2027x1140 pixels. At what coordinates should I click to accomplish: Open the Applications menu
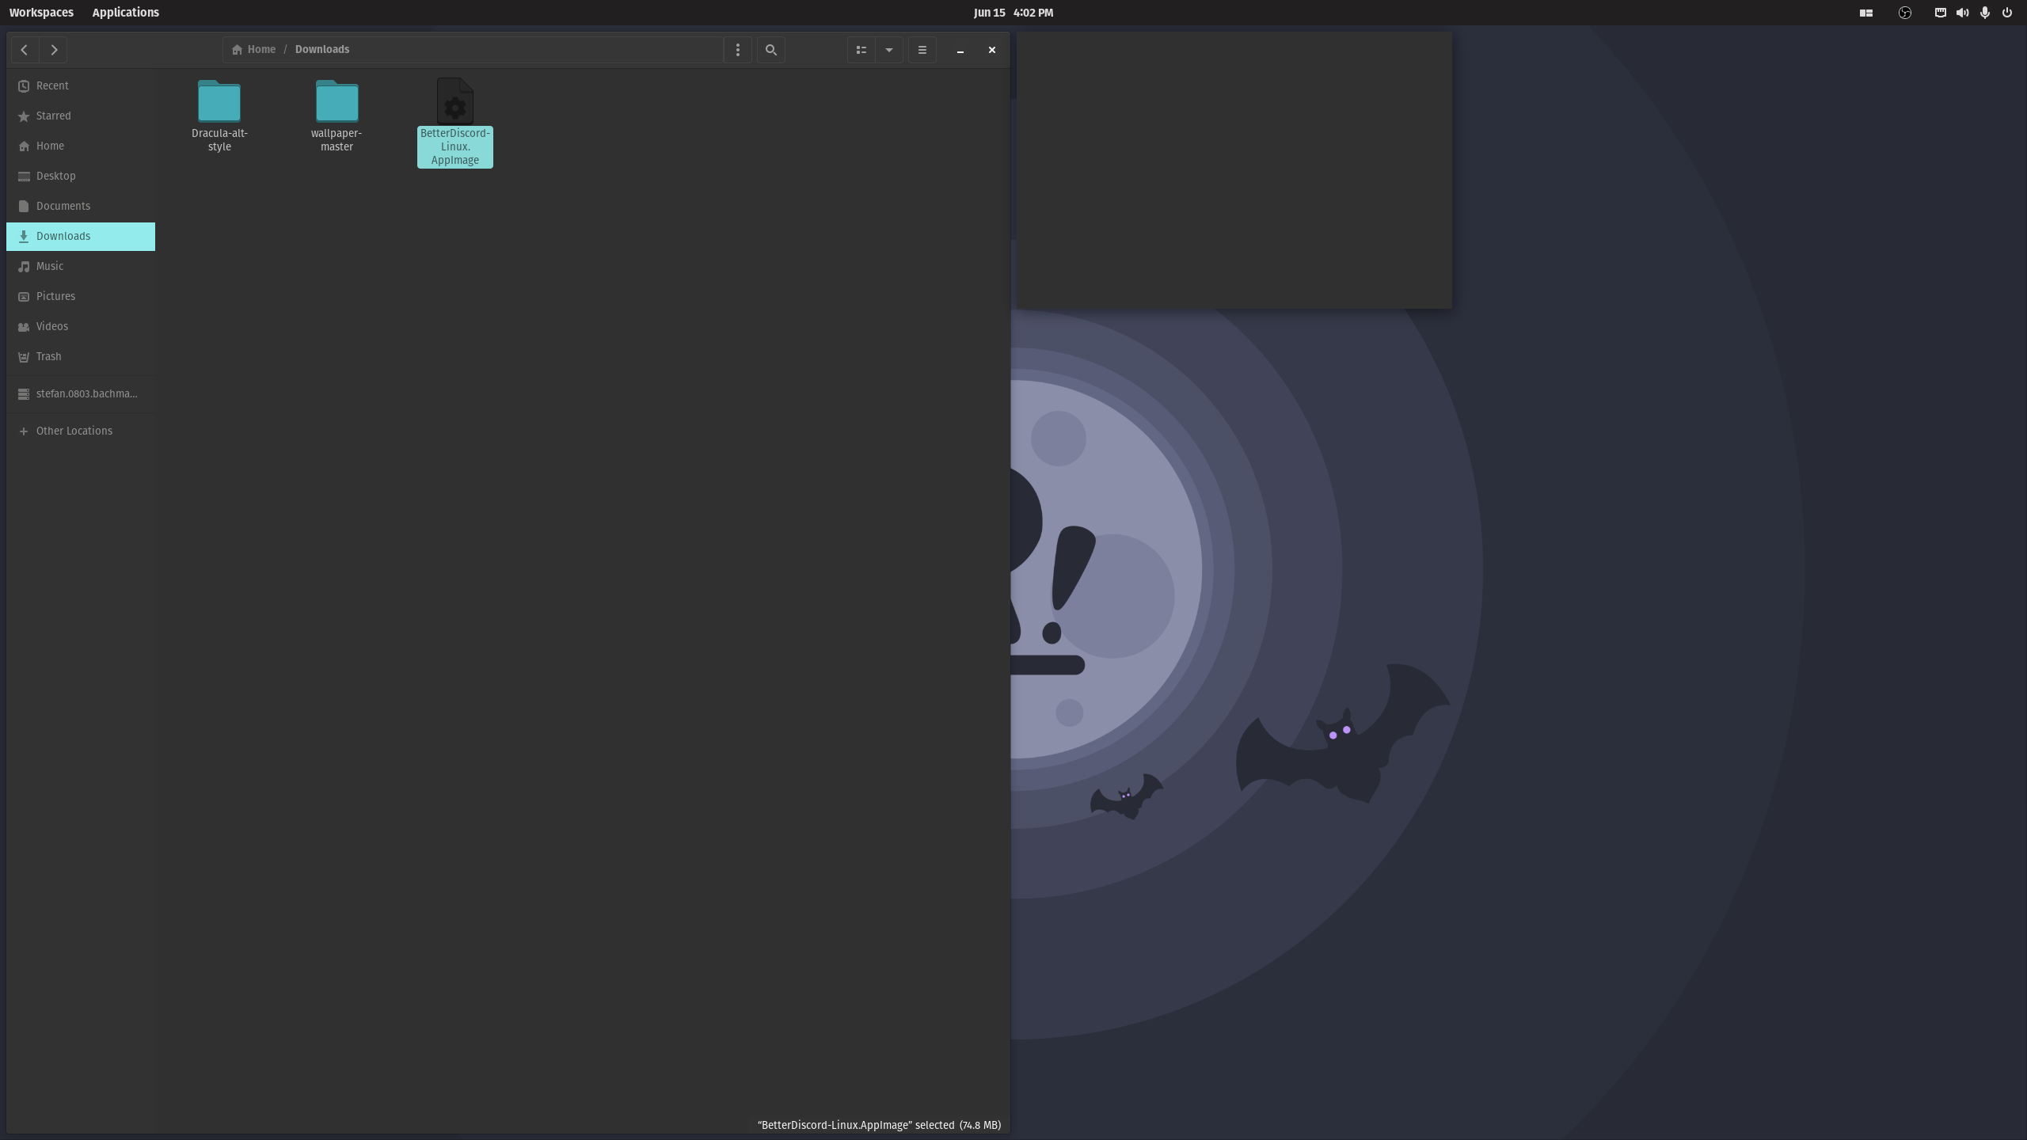[125, 13]
